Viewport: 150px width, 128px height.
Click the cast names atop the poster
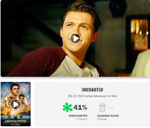point(15,84)
